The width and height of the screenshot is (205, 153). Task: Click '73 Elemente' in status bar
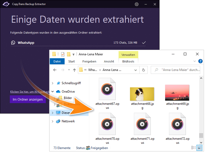click(62, 148)
